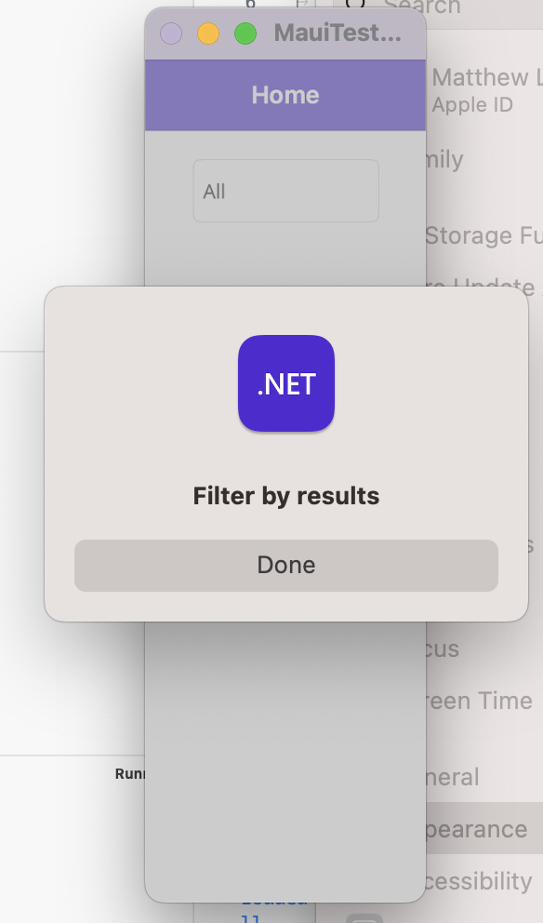This screenshot has width=543, height=923.
Task: Click the purple Home navigation bar
Action: (x=285, y=94)
